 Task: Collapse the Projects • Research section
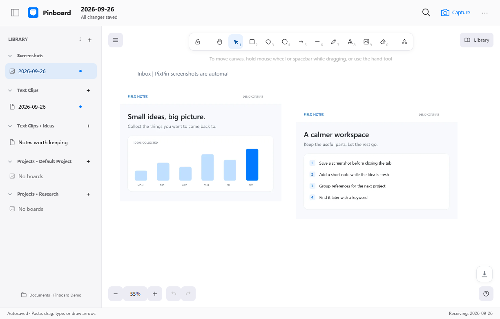pyautogui.click(x=10, y=194)
